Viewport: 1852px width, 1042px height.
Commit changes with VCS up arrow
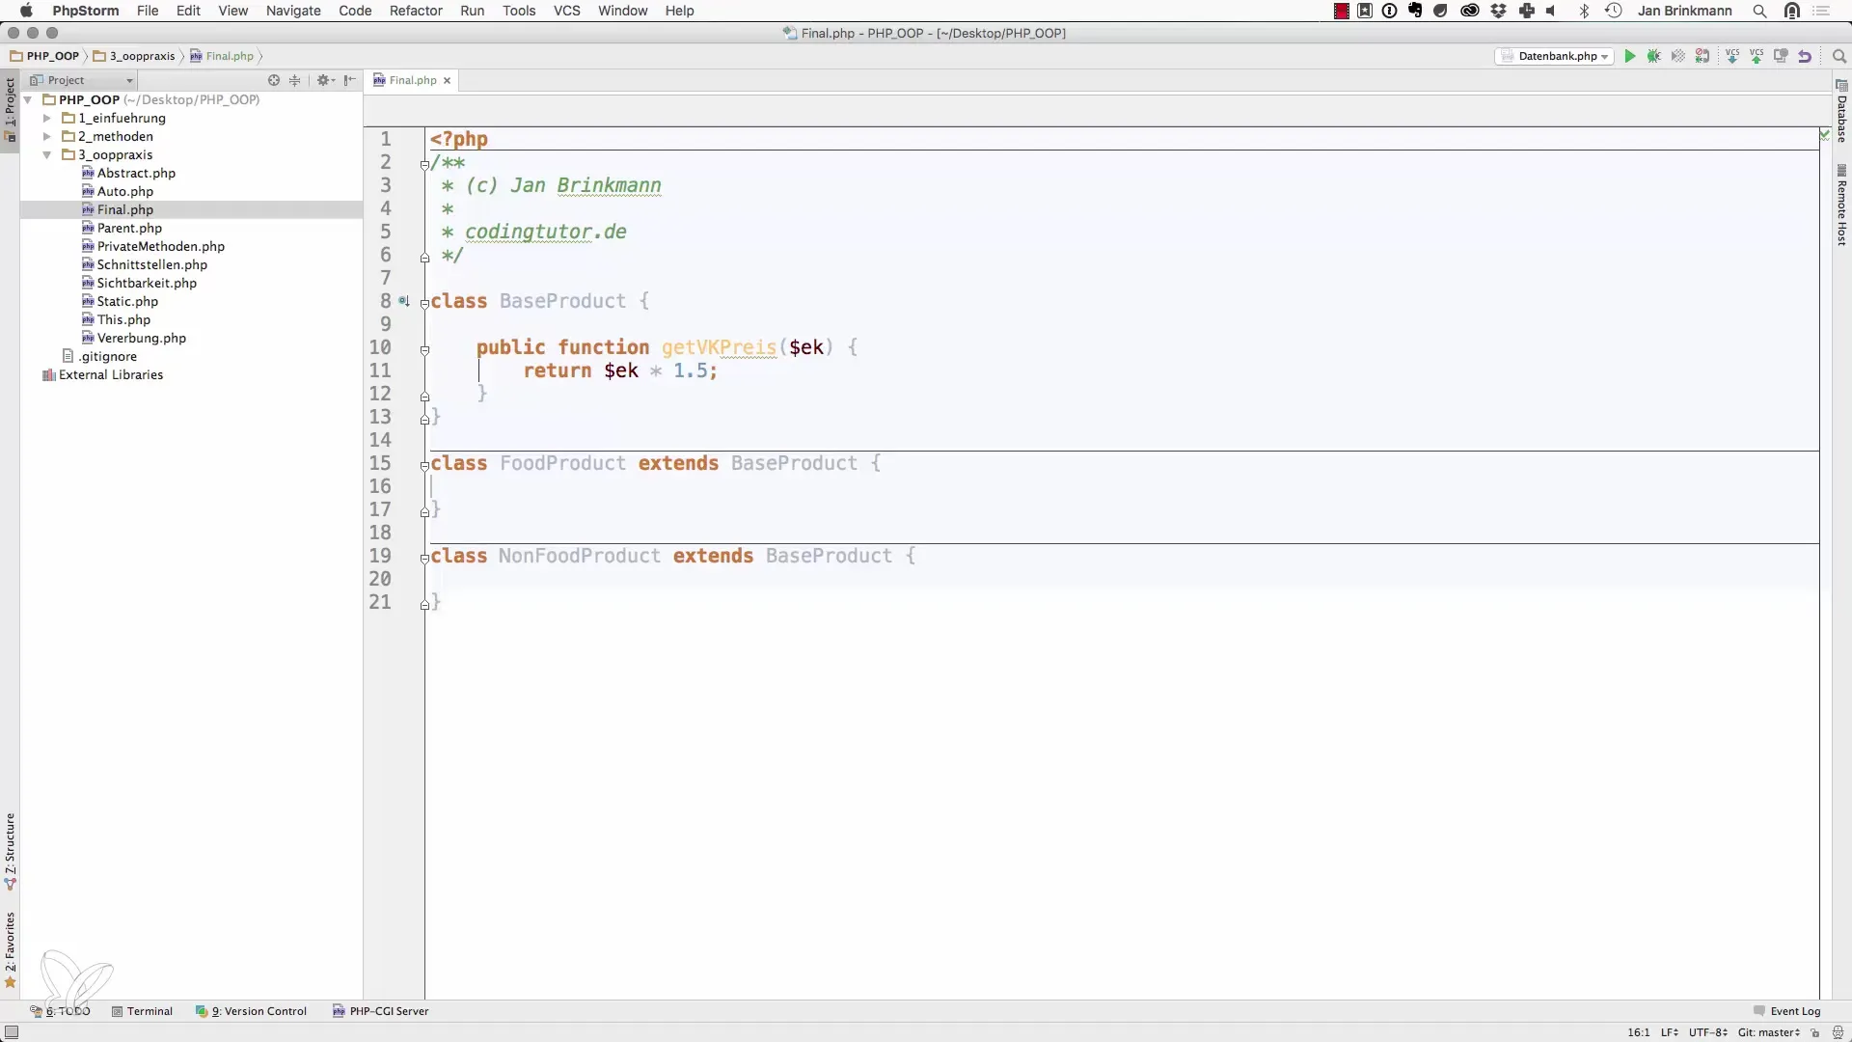pyautogui.click(x=1757, y=56)
